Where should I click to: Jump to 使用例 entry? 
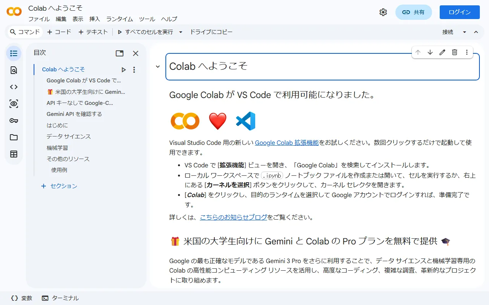[59, 170]
